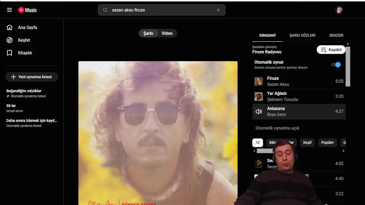Play Firuze by Sezen Aksu
The height and width of the screenshot is (205, 365).
pyautogui.click(x=299, y=81)
